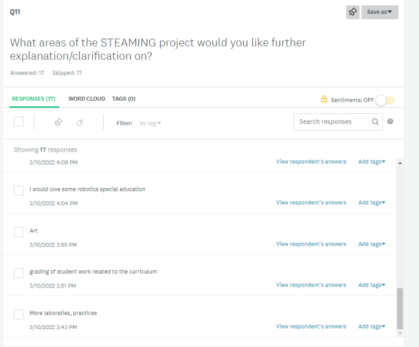Image resolution: width=419 pixels, height=347 pixels.
Task: Select the 'Art' response checkbox
Action: click(19, 232)
